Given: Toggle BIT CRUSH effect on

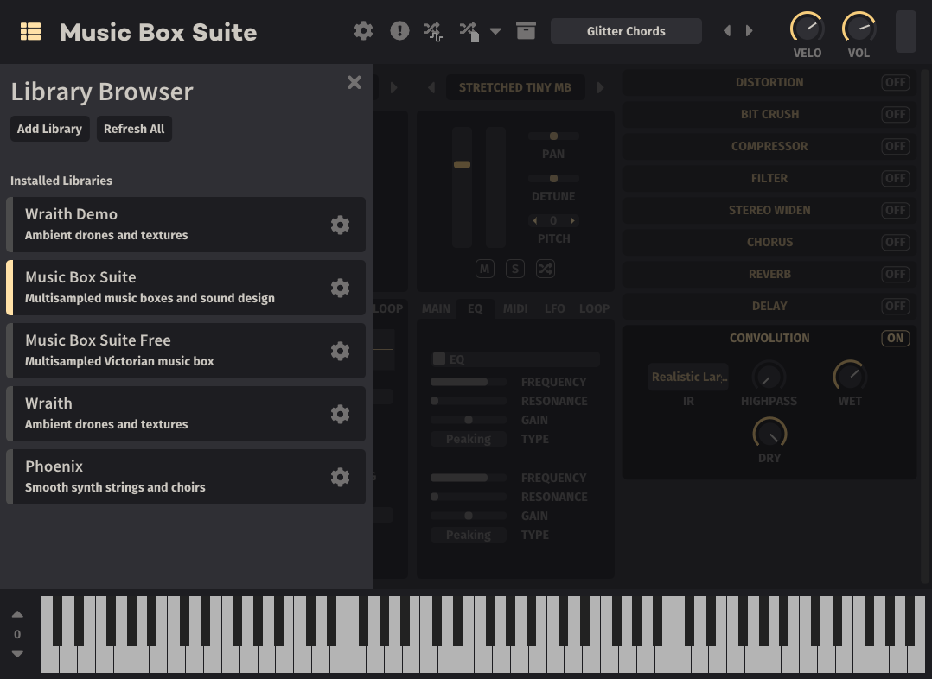Looking at the screenshot, I should [x=895, y=115].
